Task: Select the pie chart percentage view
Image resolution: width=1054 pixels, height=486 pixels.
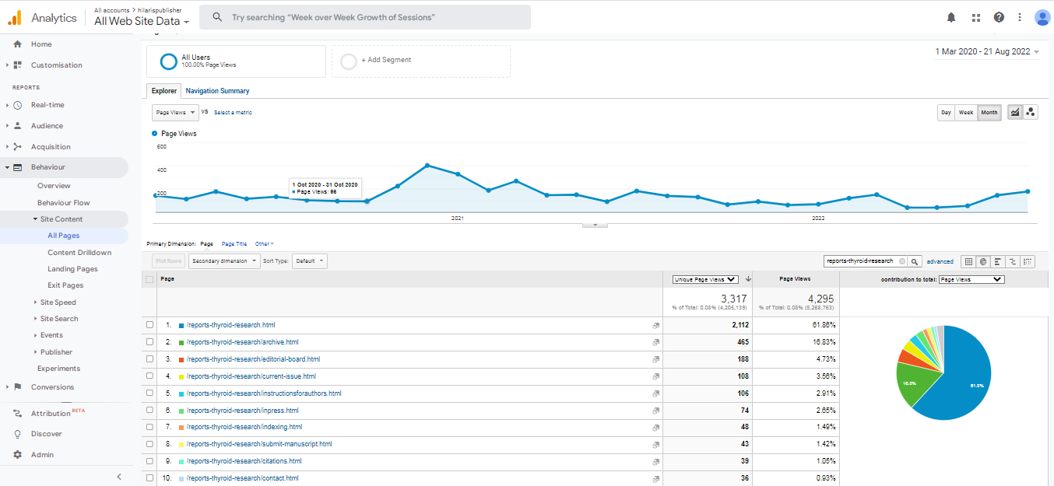Action: tap(982, 261)
